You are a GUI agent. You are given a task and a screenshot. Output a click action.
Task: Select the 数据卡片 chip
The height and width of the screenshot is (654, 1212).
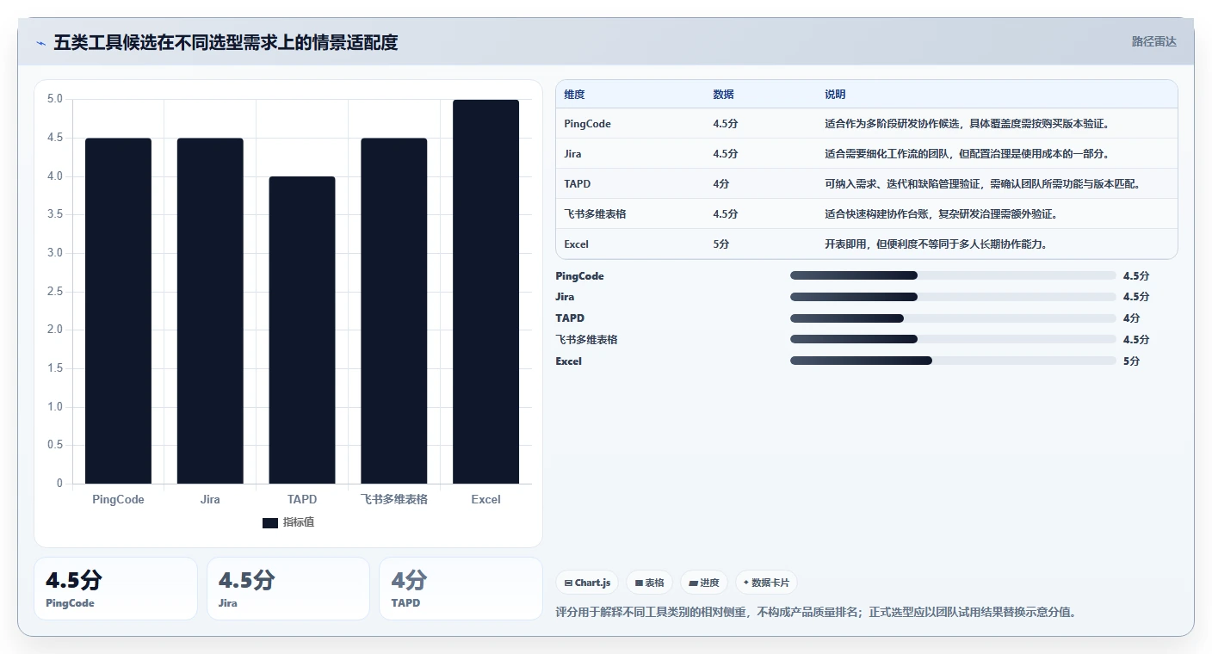(x=766, y=583)
